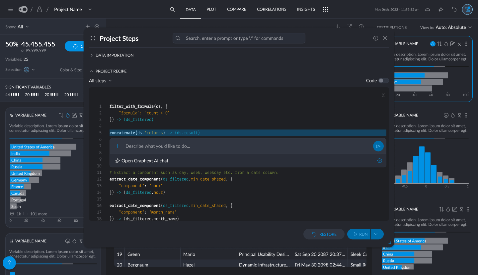
Task: Click the cloud sync icon in top bar
Action: click(428, 10)
